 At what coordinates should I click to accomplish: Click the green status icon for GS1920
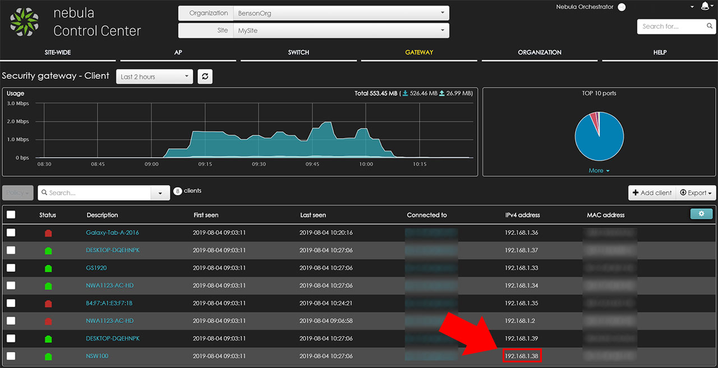click(48, 268)
